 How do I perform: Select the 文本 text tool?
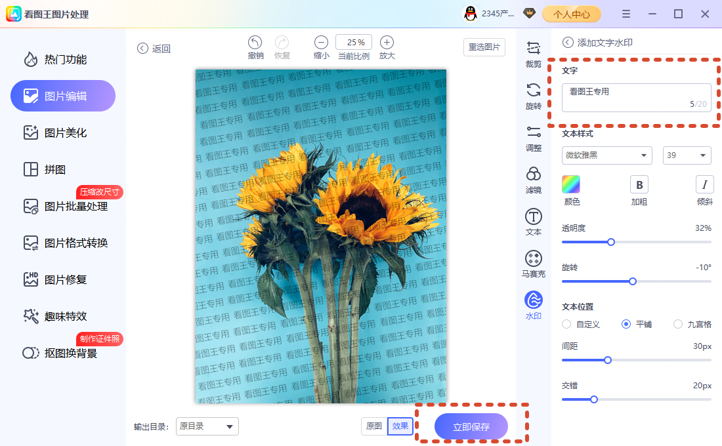[x=533, y=222]
